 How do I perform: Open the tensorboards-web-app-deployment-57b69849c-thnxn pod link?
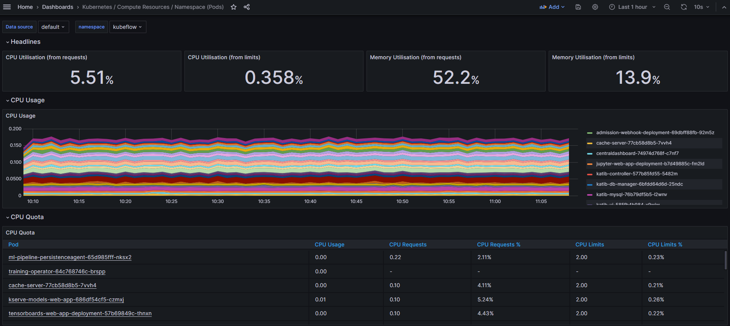point(80,313)
